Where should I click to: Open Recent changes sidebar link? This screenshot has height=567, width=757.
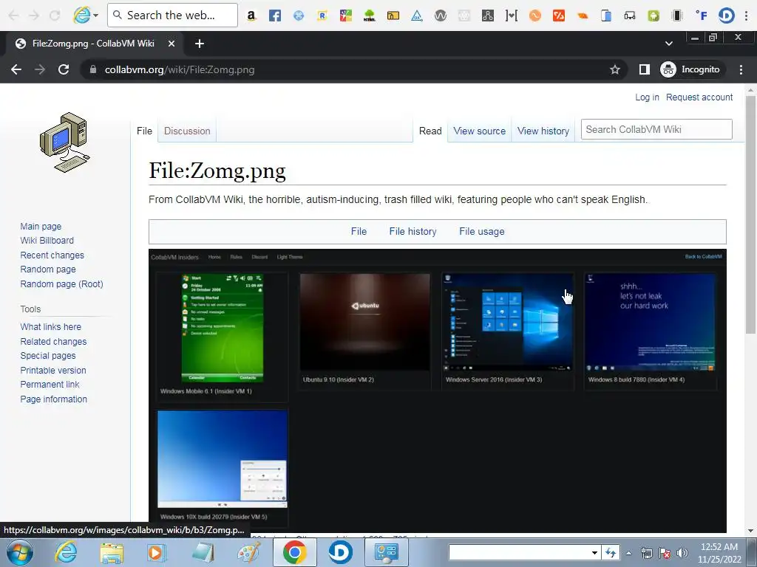pyautogui.click(x=52, y=255)
